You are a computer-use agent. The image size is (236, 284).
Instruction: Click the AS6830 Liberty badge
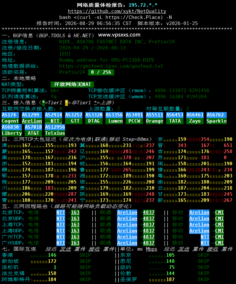[x=12, y=130]
